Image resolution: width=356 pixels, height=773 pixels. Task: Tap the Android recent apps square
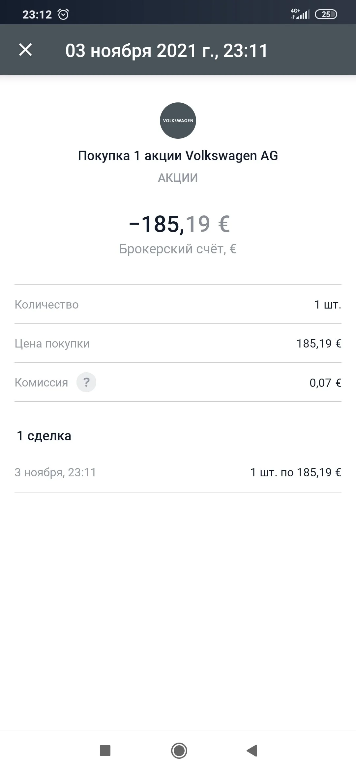click(105, 751)
